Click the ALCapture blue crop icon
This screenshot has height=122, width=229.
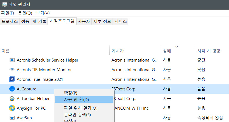tap(12, 89)
